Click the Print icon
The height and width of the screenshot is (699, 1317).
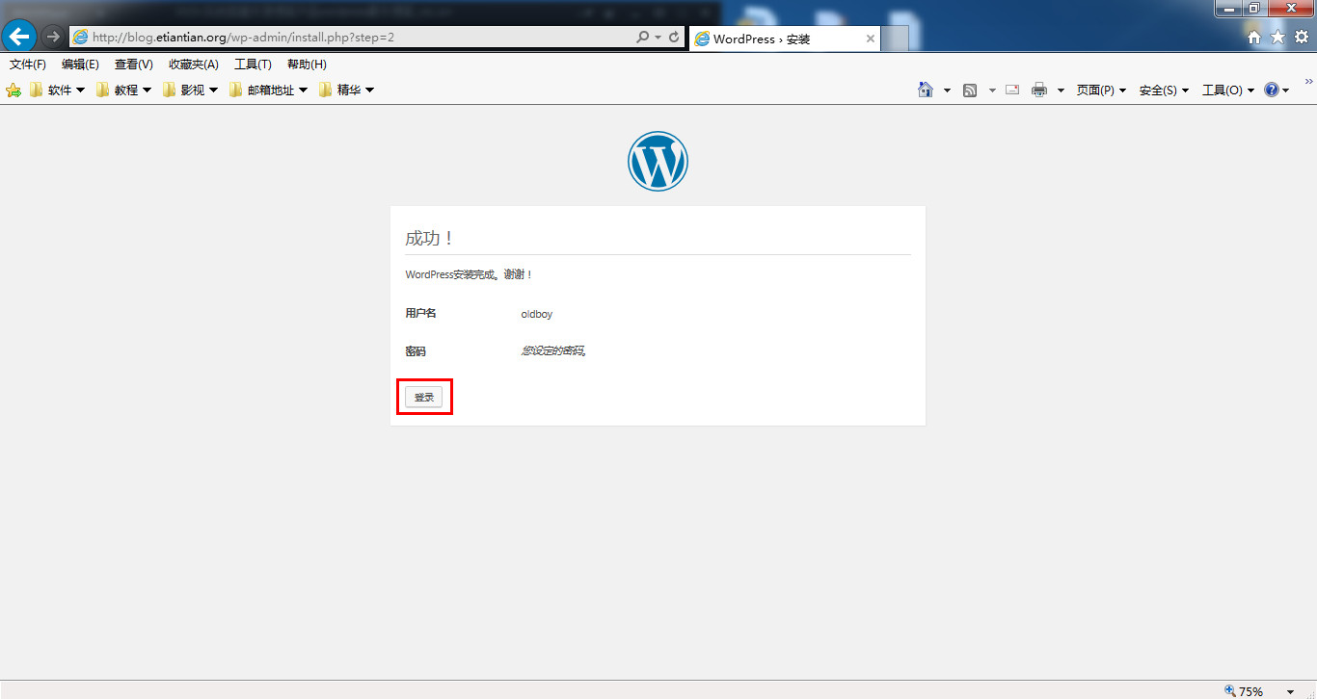[x=1039, y=90]
